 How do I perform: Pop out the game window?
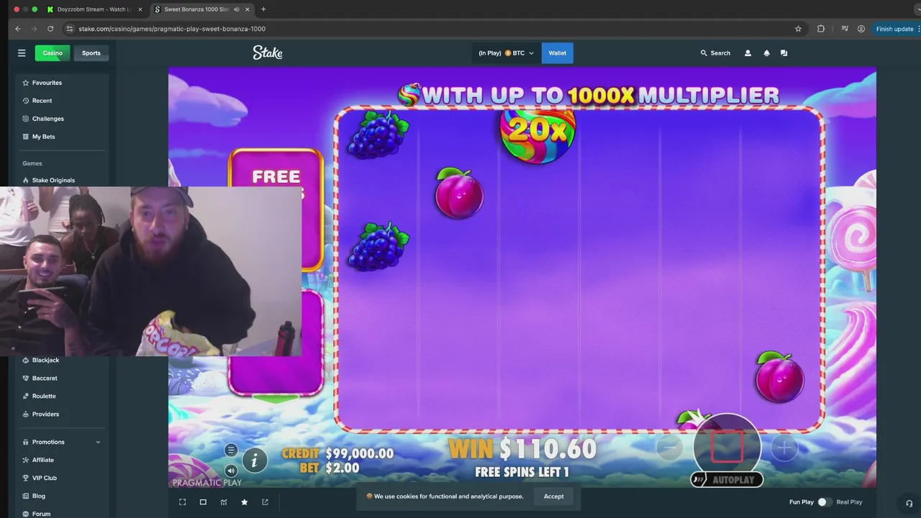(x=265, y=502)
